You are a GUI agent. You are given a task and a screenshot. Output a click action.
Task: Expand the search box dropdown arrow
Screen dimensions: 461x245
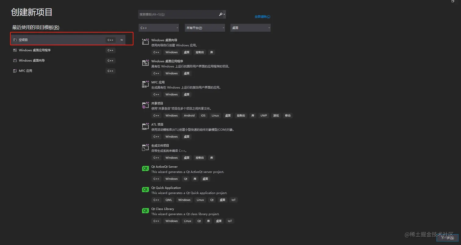coord(224,14)
